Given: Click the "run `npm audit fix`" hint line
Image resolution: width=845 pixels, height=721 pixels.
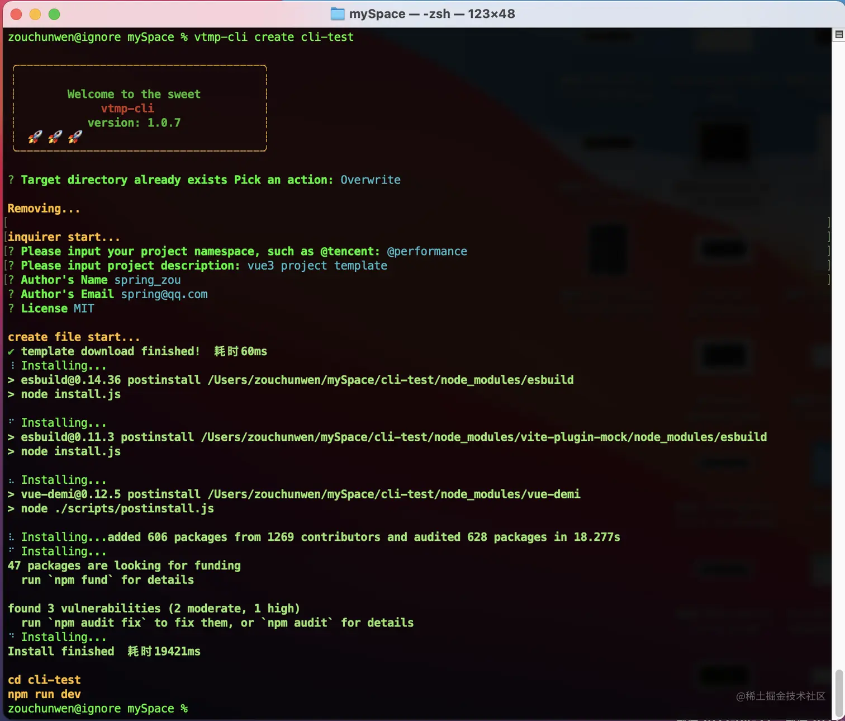Looking at the screenshot, I should pyautogui.click(x=217, y=623).
